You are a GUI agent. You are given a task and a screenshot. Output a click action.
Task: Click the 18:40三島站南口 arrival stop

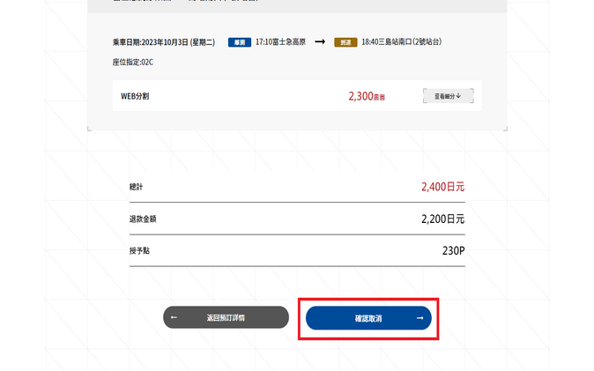pos(399,42)
